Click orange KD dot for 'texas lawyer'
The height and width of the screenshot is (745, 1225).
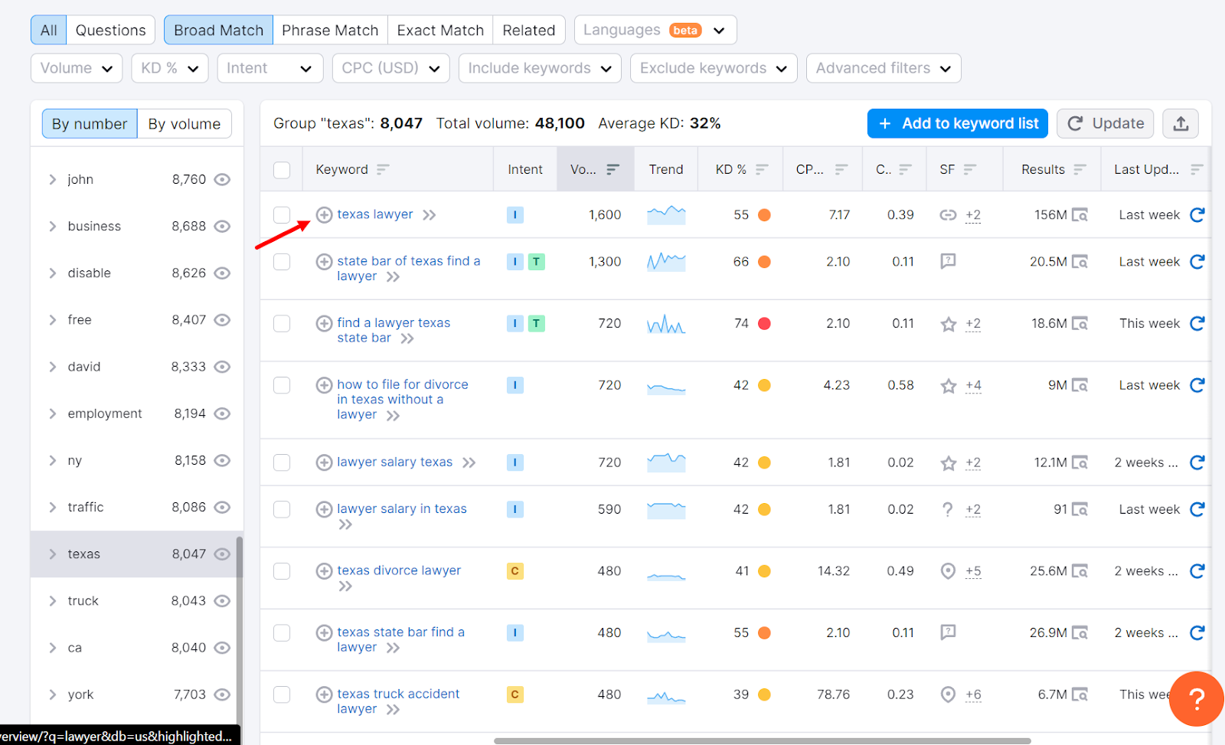coord(764,215)
